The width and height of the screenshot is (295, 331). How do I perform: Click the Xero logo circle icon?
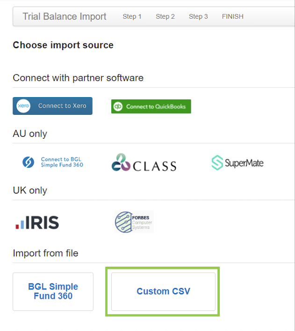click(x=23, y=106)
